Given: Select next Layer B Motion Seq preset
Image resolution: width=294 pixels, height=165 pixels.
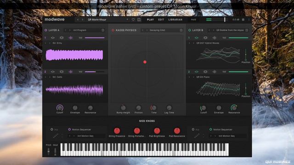Looking at the screenshot, I should click(215, 136).
